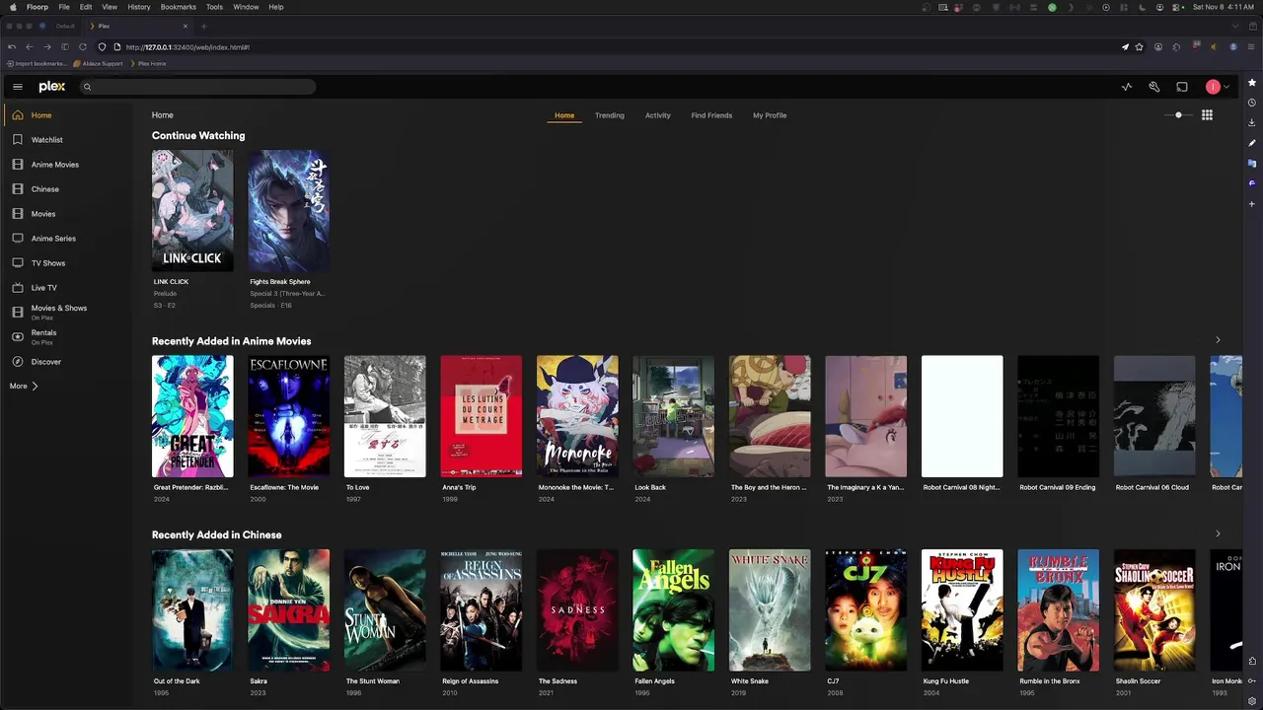1263x710 pixels.
Task: Click the Plex Home bookmark
Action: tap(148, 63)
